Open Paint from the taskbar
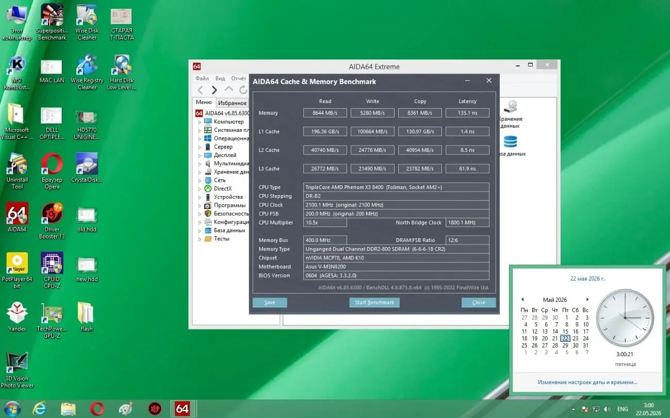The width and height of the screenshot is (670, 418). (125, 409)
